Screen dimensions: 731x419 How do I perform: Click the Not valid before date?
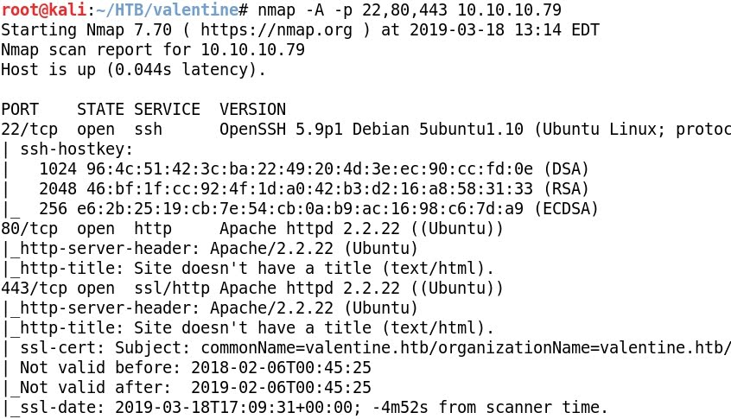click(x=281, y=368)
